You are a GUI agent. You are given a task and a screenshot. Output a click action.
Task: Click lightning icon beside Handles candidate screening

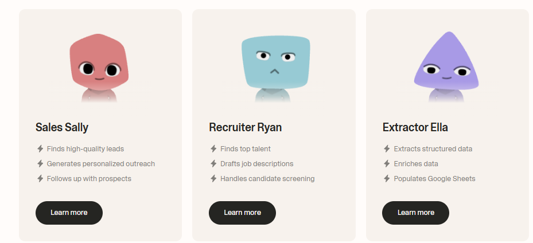click(213, 179)
